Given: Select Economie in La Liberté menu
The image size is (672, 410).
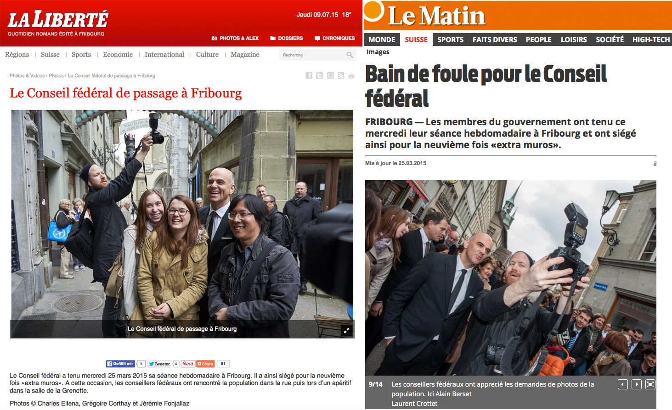Looking at the screenshot, I should coord(118,55).
